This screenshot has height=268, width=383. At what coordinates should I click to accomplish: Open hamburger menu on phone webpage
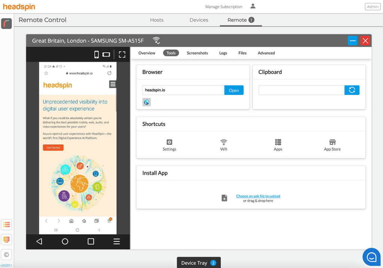point(113,84)
